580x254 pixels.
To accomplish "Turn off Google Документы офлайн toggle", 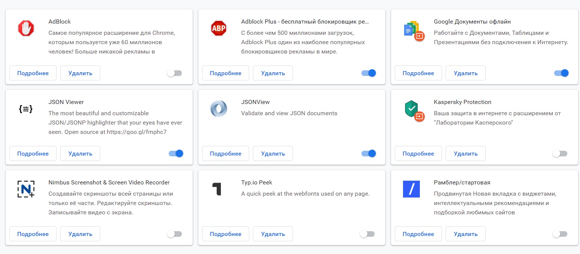I will click(561, 73).
